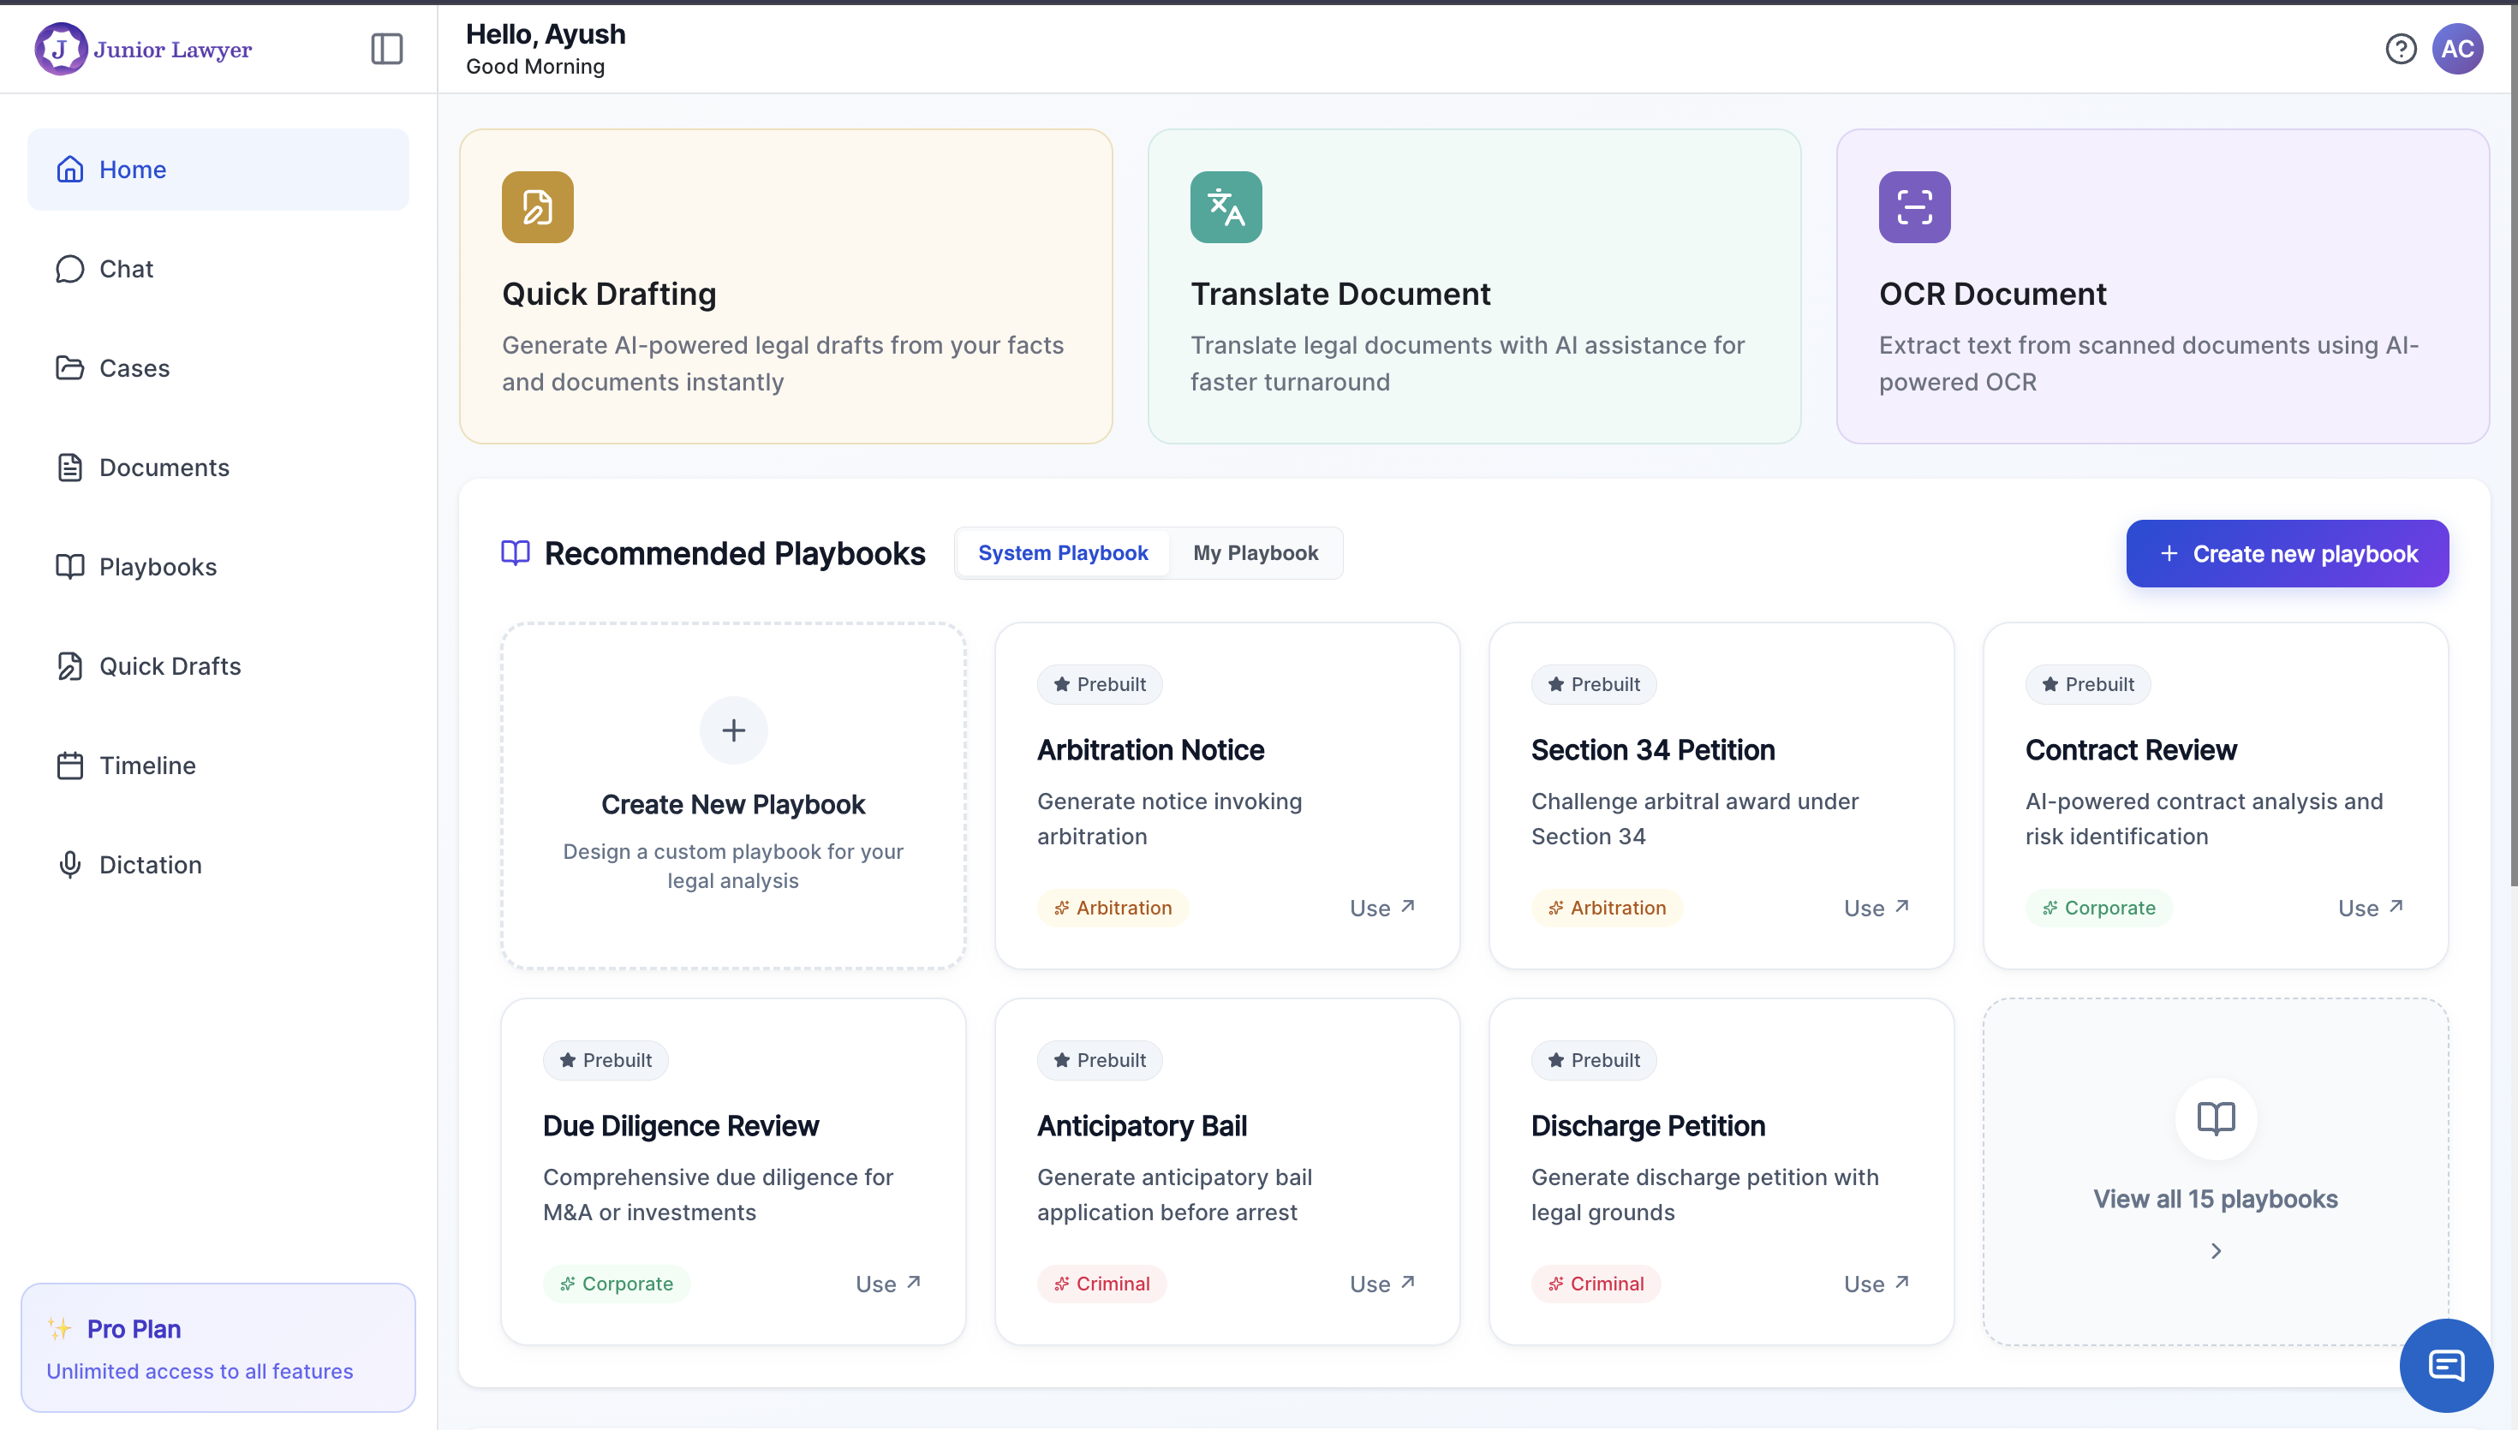
Task: Click the Contract Review title
Action: (x=2131, y=749)
